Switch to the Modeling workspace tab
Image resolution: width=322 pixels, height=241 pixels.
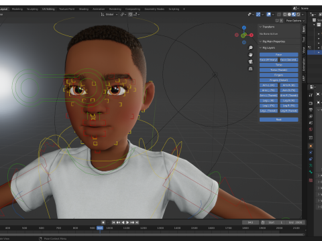pos(17,9)
